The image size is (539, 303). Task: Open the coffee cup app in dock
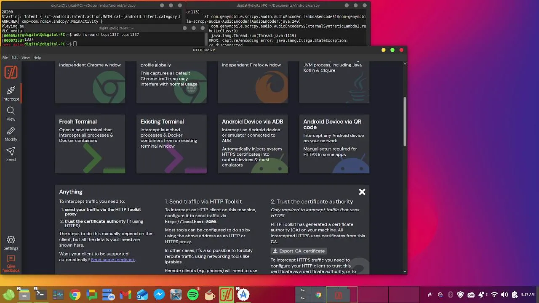coord(210,295)
